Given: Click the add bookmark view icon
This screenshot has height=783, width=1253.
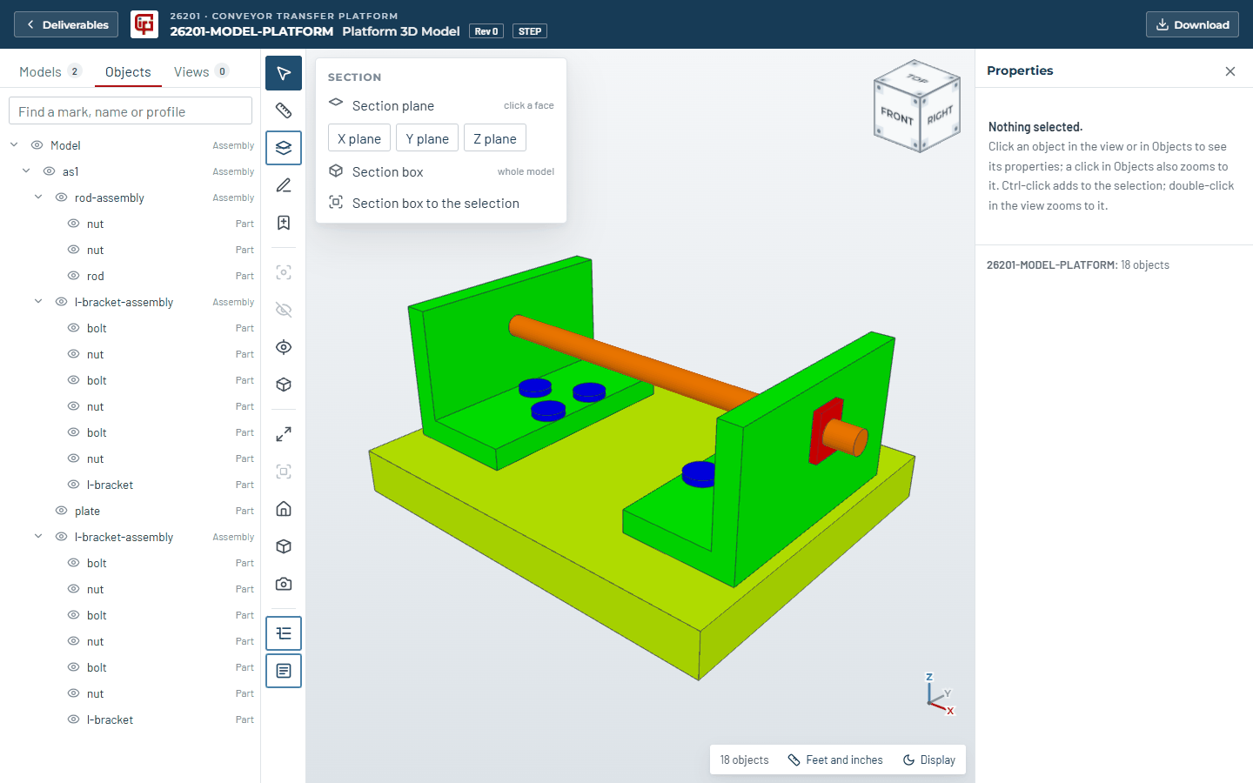Looking at the screenshot, I should 284,223.
